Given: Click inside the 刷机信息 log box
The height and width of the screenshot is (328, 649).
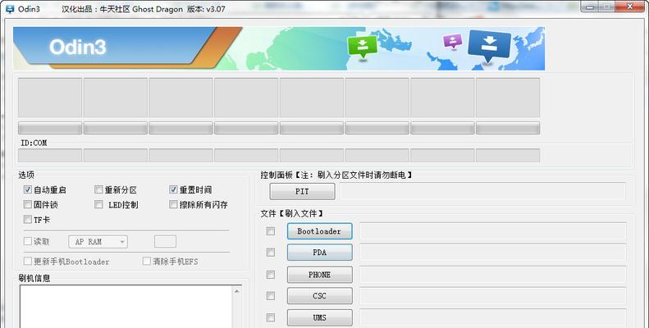Looking at the screenshot, I should [126, 307].
